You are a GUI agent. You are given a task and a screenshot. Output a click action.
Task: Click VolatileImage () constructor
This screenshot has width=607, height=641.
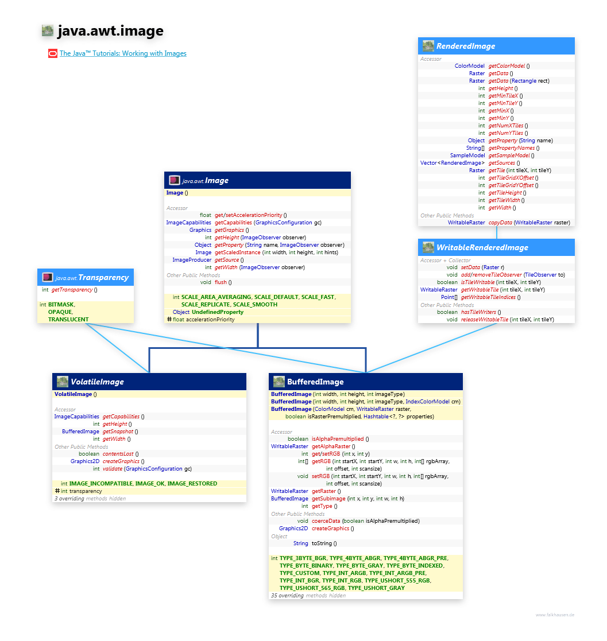point(76,394)
